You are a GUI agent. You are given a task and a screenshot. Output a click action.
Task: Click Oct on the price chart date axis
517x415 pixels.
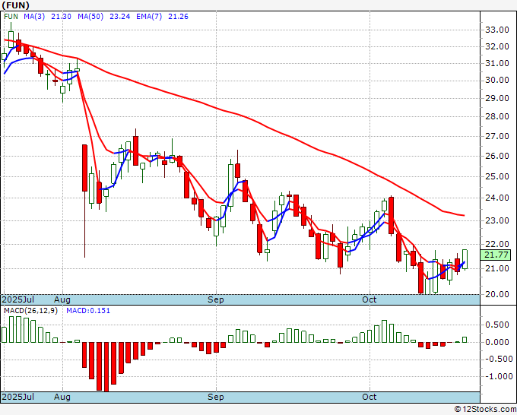click(x=370, y=299)
